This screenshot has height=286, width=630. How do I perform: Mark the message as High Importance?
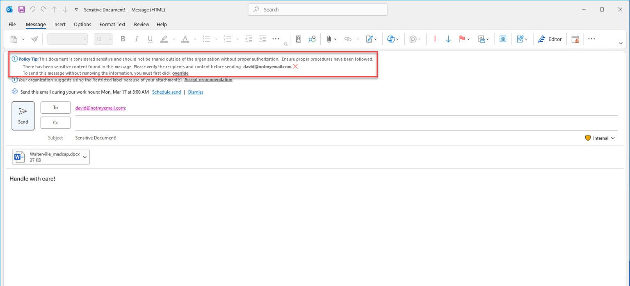click(434, 39)
